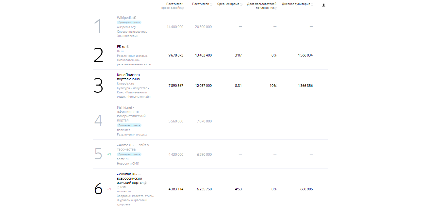Click Примерная оценка badge in Adme.ru row
Screen dimensions: 428x208
[129, 154]
